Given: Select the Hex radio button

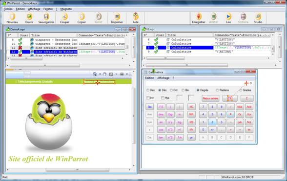Looking at the screenshot, I should (x=148, y=90).
